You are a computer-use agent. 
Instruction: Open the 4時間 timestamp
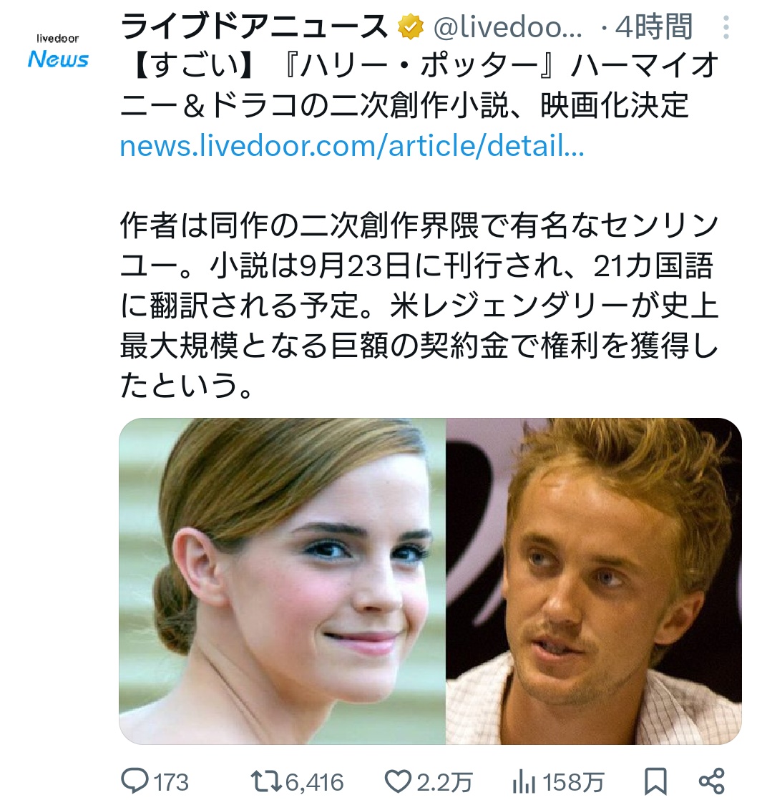[654, 27]
